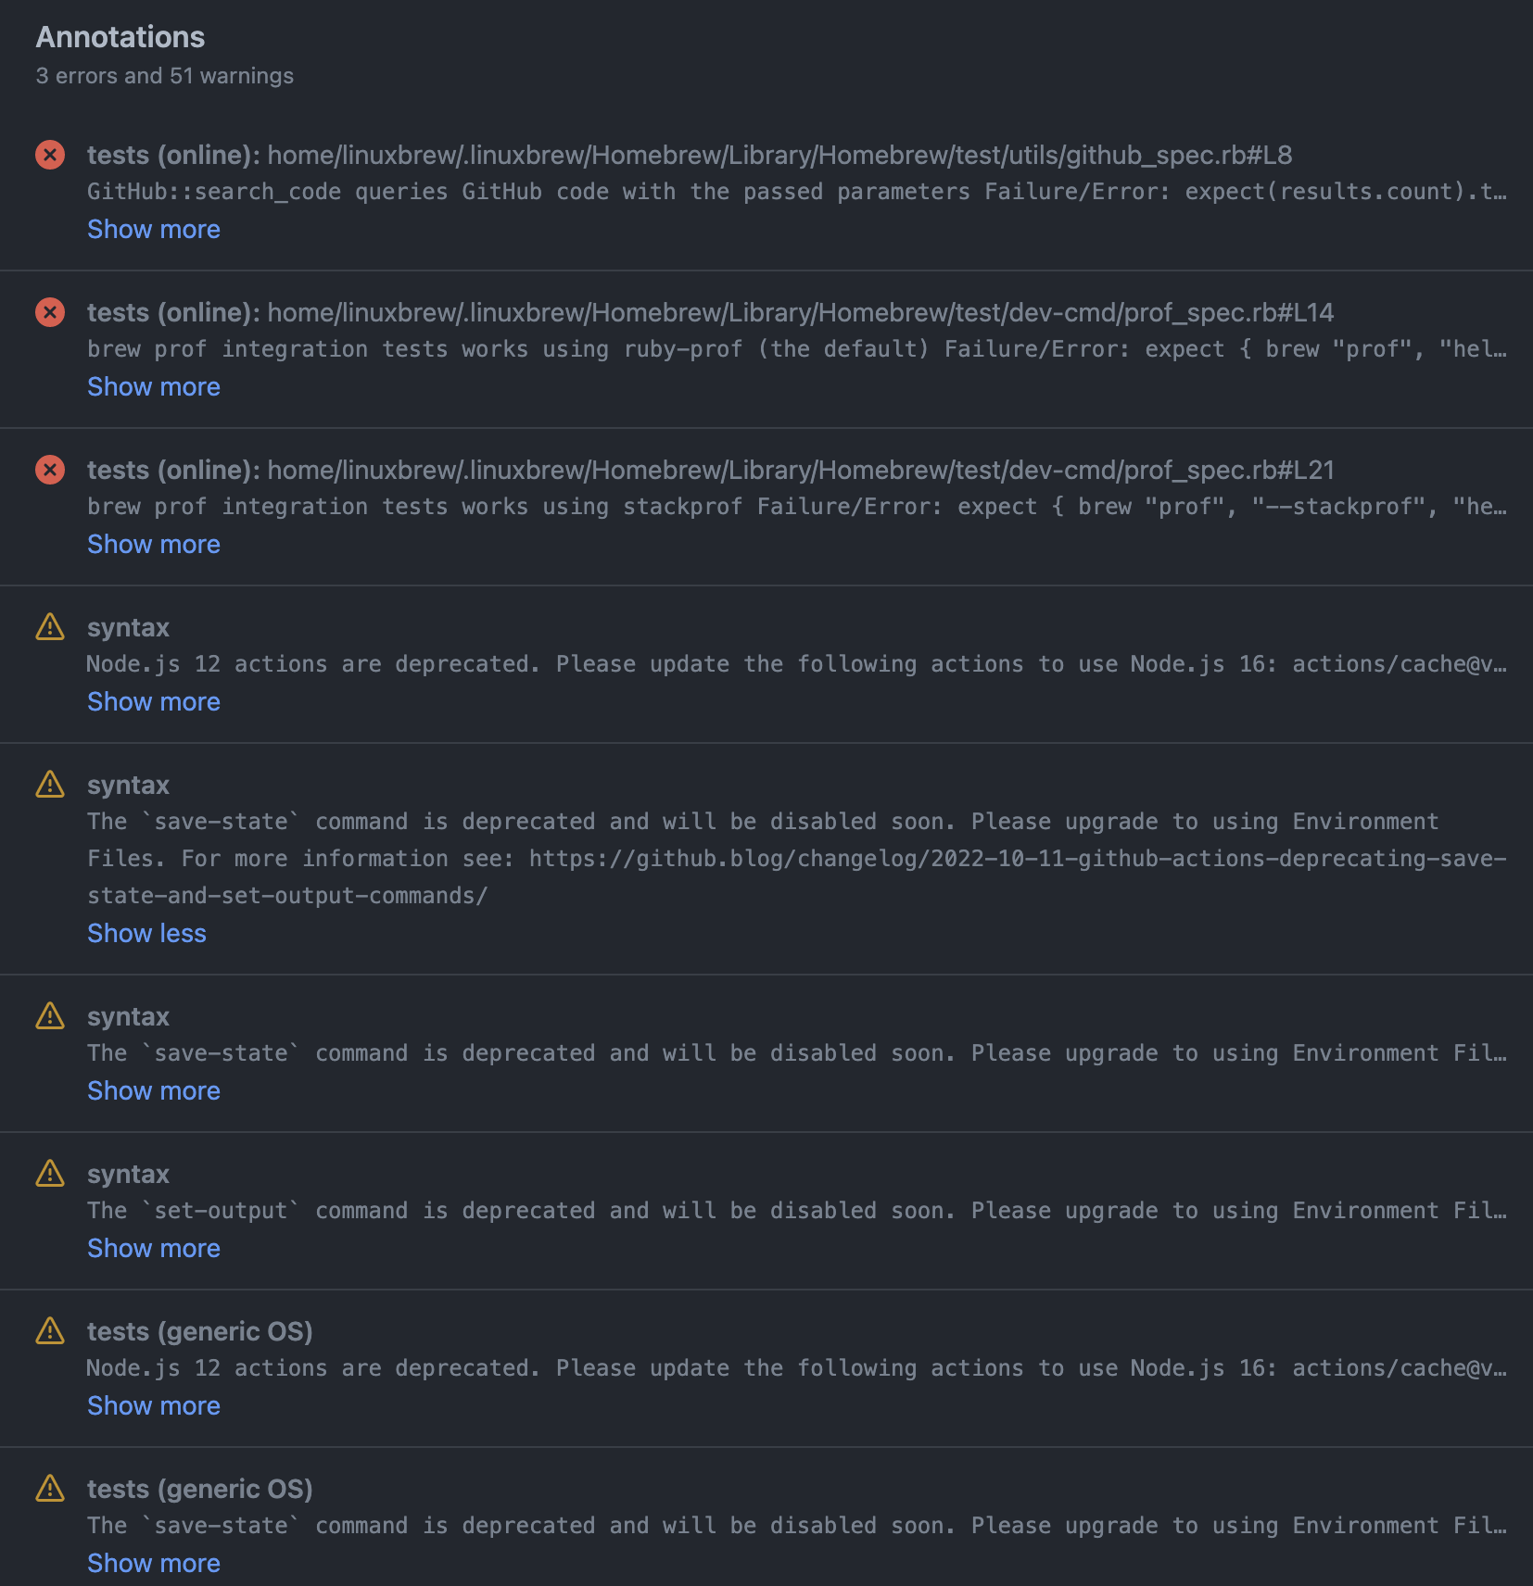The image size is (1533, 1586).
Task: Click the error icon next to prof_spec.rb#L21
Action: click(50, 470)
